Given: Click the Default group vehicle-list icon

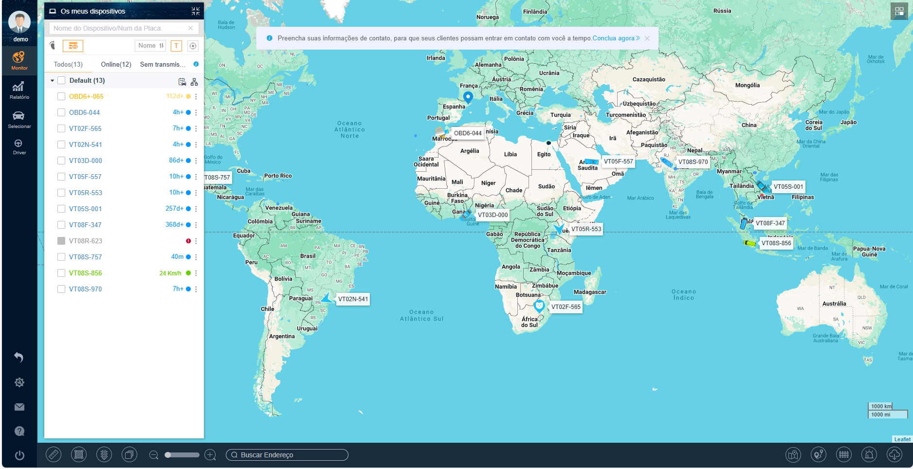Looking at the screenshot, I should tap(182, 82).
